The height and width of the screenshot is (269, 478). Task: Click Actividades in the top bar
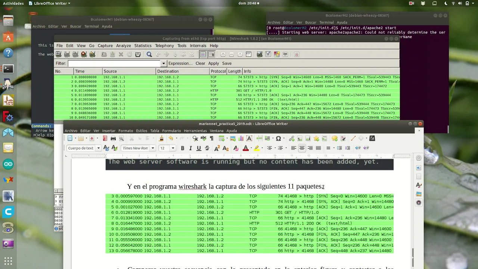click(x=13, y=3)
